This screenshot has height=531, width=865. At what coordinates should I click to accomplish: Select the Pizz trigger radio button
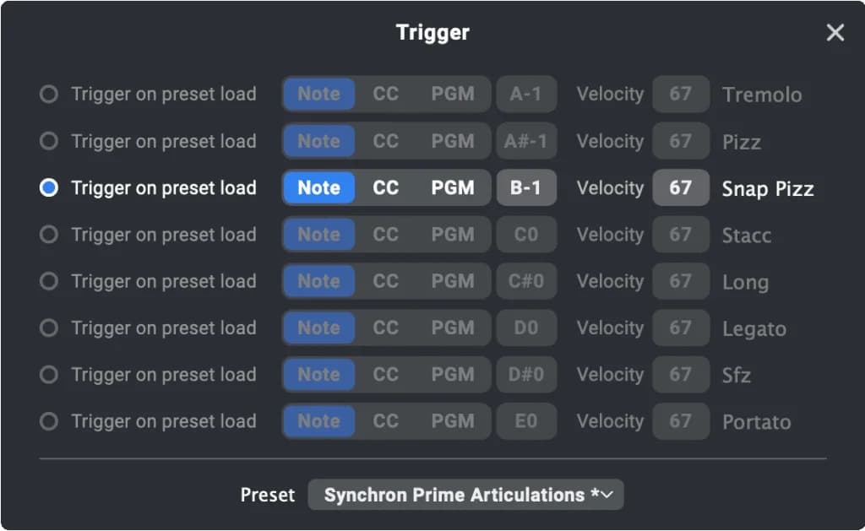[x=49, y=141]
